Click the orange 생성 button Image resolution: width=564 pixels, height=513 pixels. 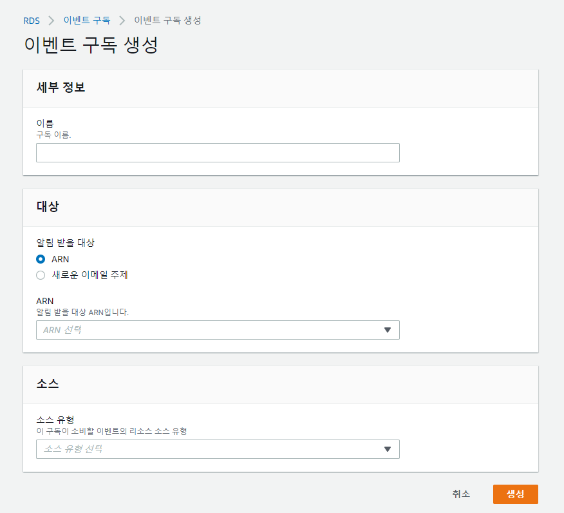point(515,494)
